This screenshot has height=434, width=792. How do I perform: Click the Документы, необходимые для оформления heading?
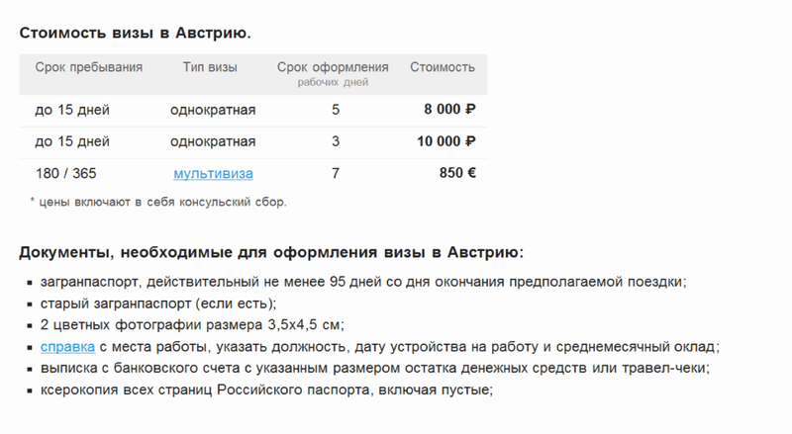pyautogui.click(x=271, y=252)
